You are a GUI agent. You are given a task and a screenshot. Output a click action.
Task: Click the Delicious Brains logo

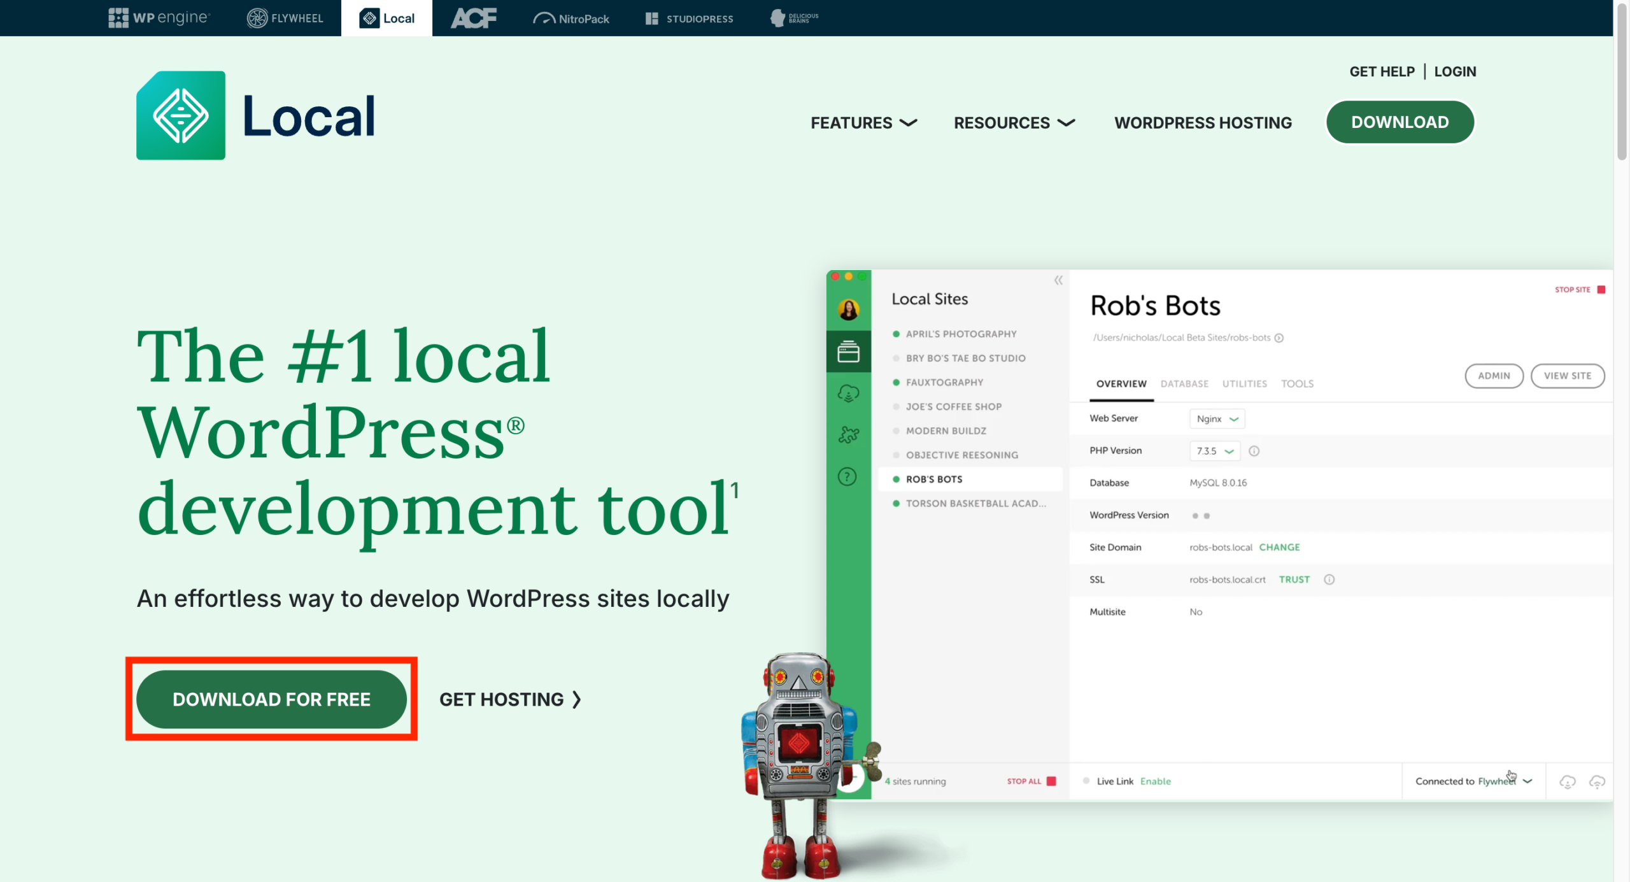point(793,18)
